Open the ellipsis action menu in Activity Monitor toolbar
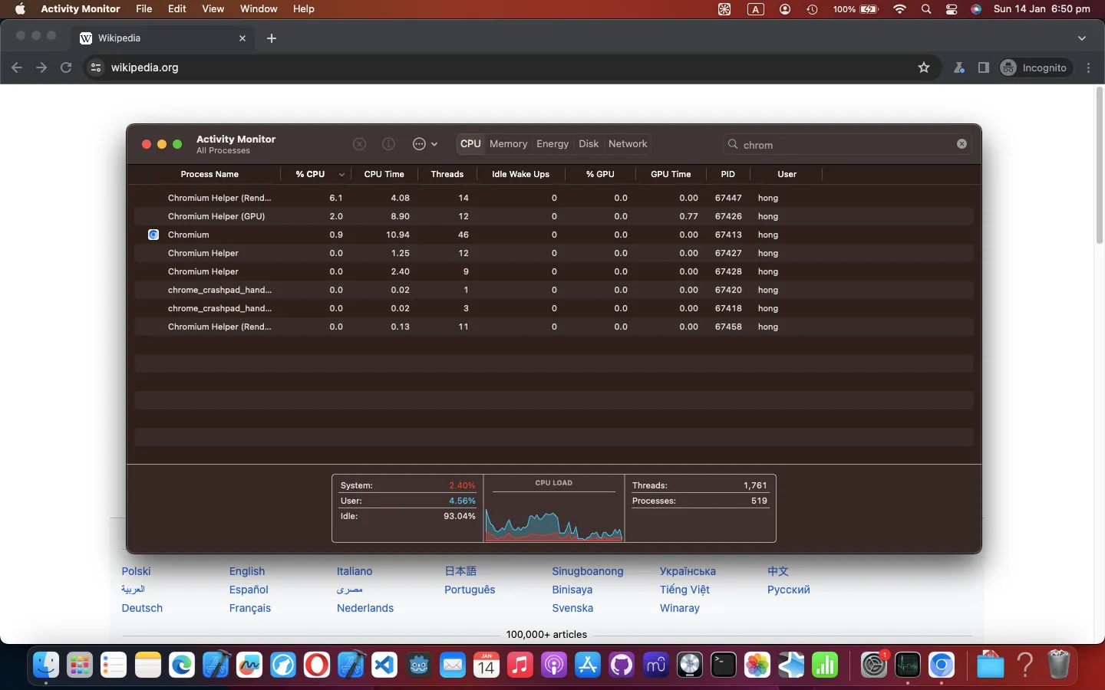Screen dimensions: 1105x690 point(425,144)
